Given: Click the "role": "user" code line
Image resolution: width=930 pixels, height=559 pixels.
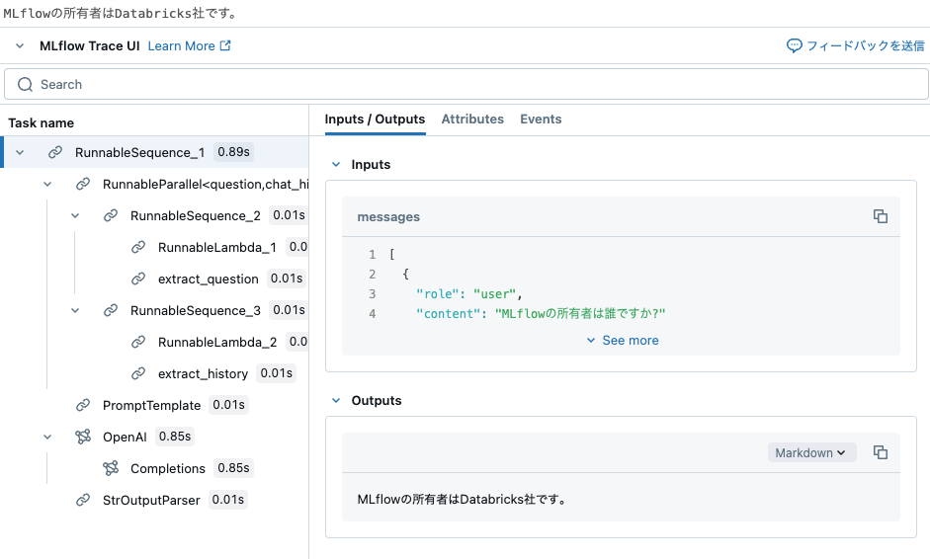Looking at the screenshot, I should 468,294.
